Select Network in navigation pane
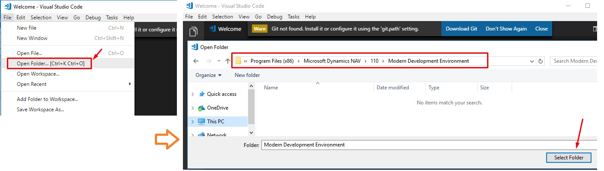 217,134
